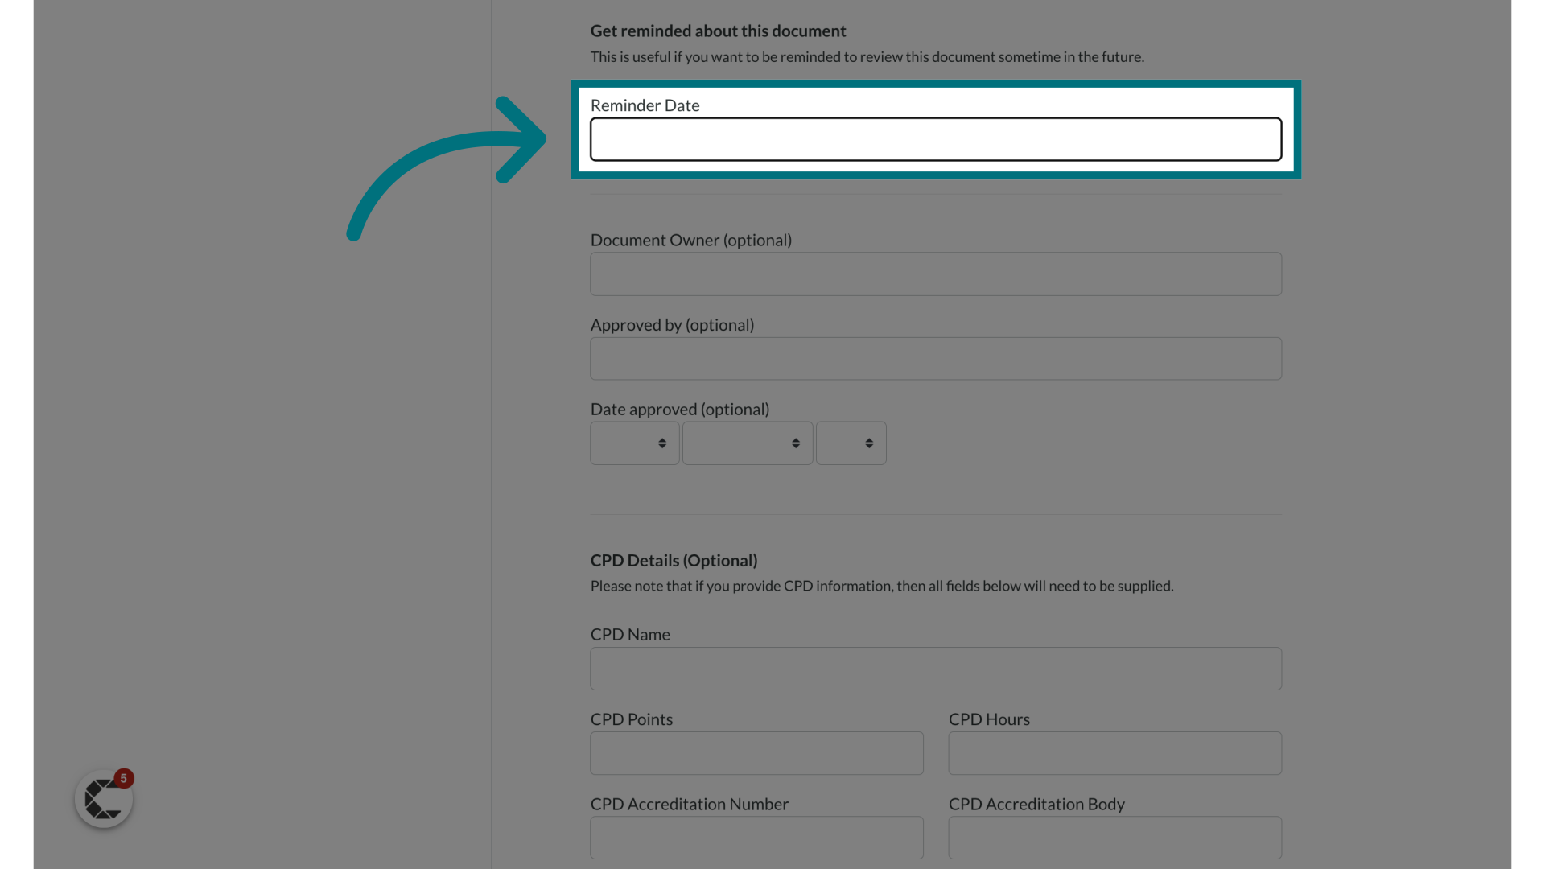This screenshot has width=1545, height=869.
Task: Click the CPD Hours input field
Action: point(1114,753)
